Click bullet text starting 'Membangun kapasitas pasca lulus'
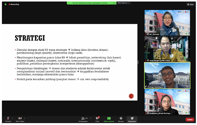 (x=69, y=61)
